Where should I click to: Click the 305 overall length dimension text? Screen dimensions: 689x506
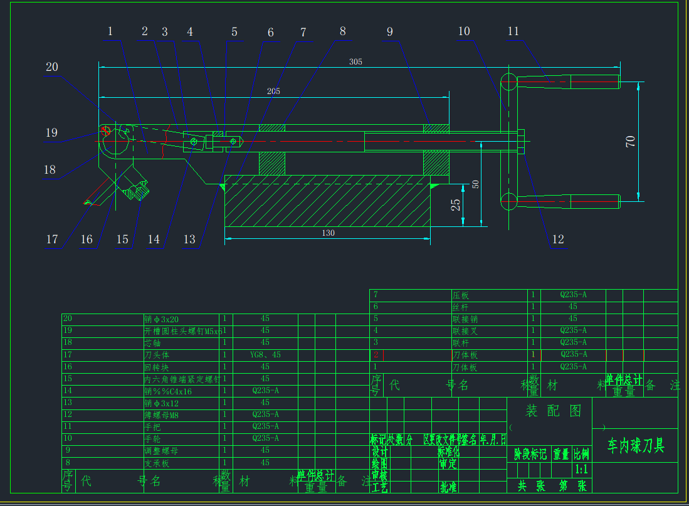[355, 61]
